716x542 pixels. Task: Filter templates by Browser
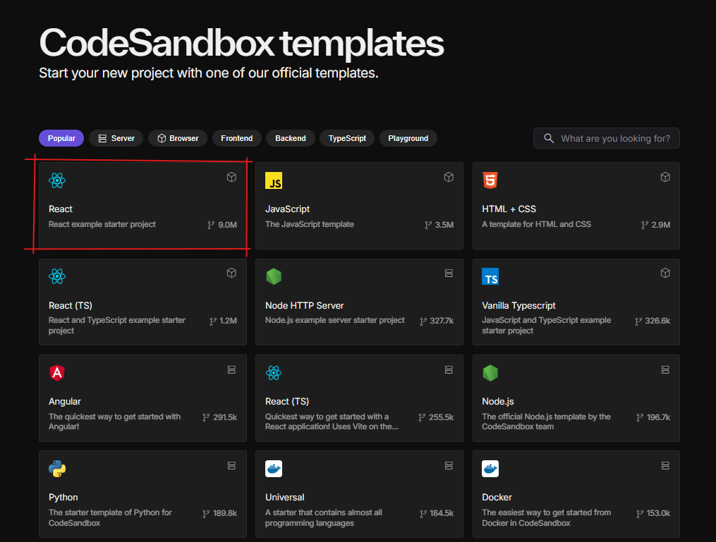(x=178, y=139)
